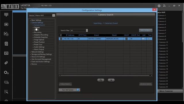The image size is (184, 104).
Task: Select Adaptive Recording in settings tree
Action: 41,35
